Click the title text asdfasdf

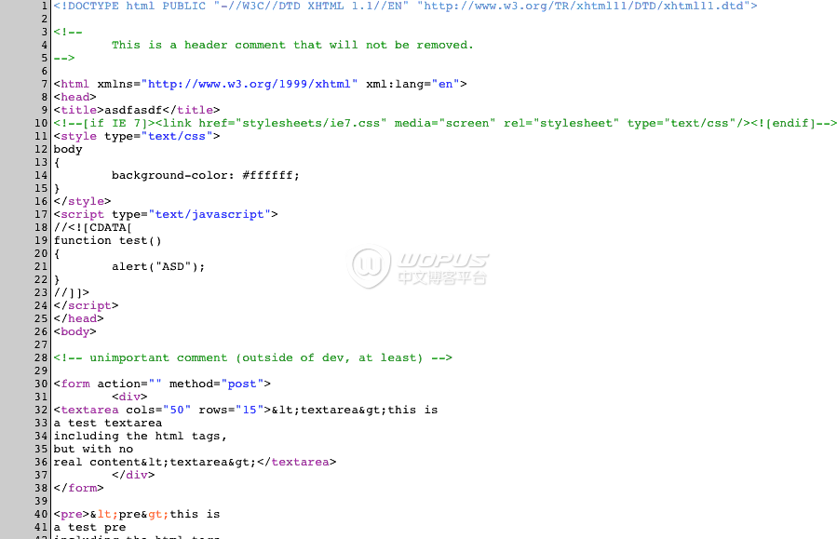pos(133,110)
